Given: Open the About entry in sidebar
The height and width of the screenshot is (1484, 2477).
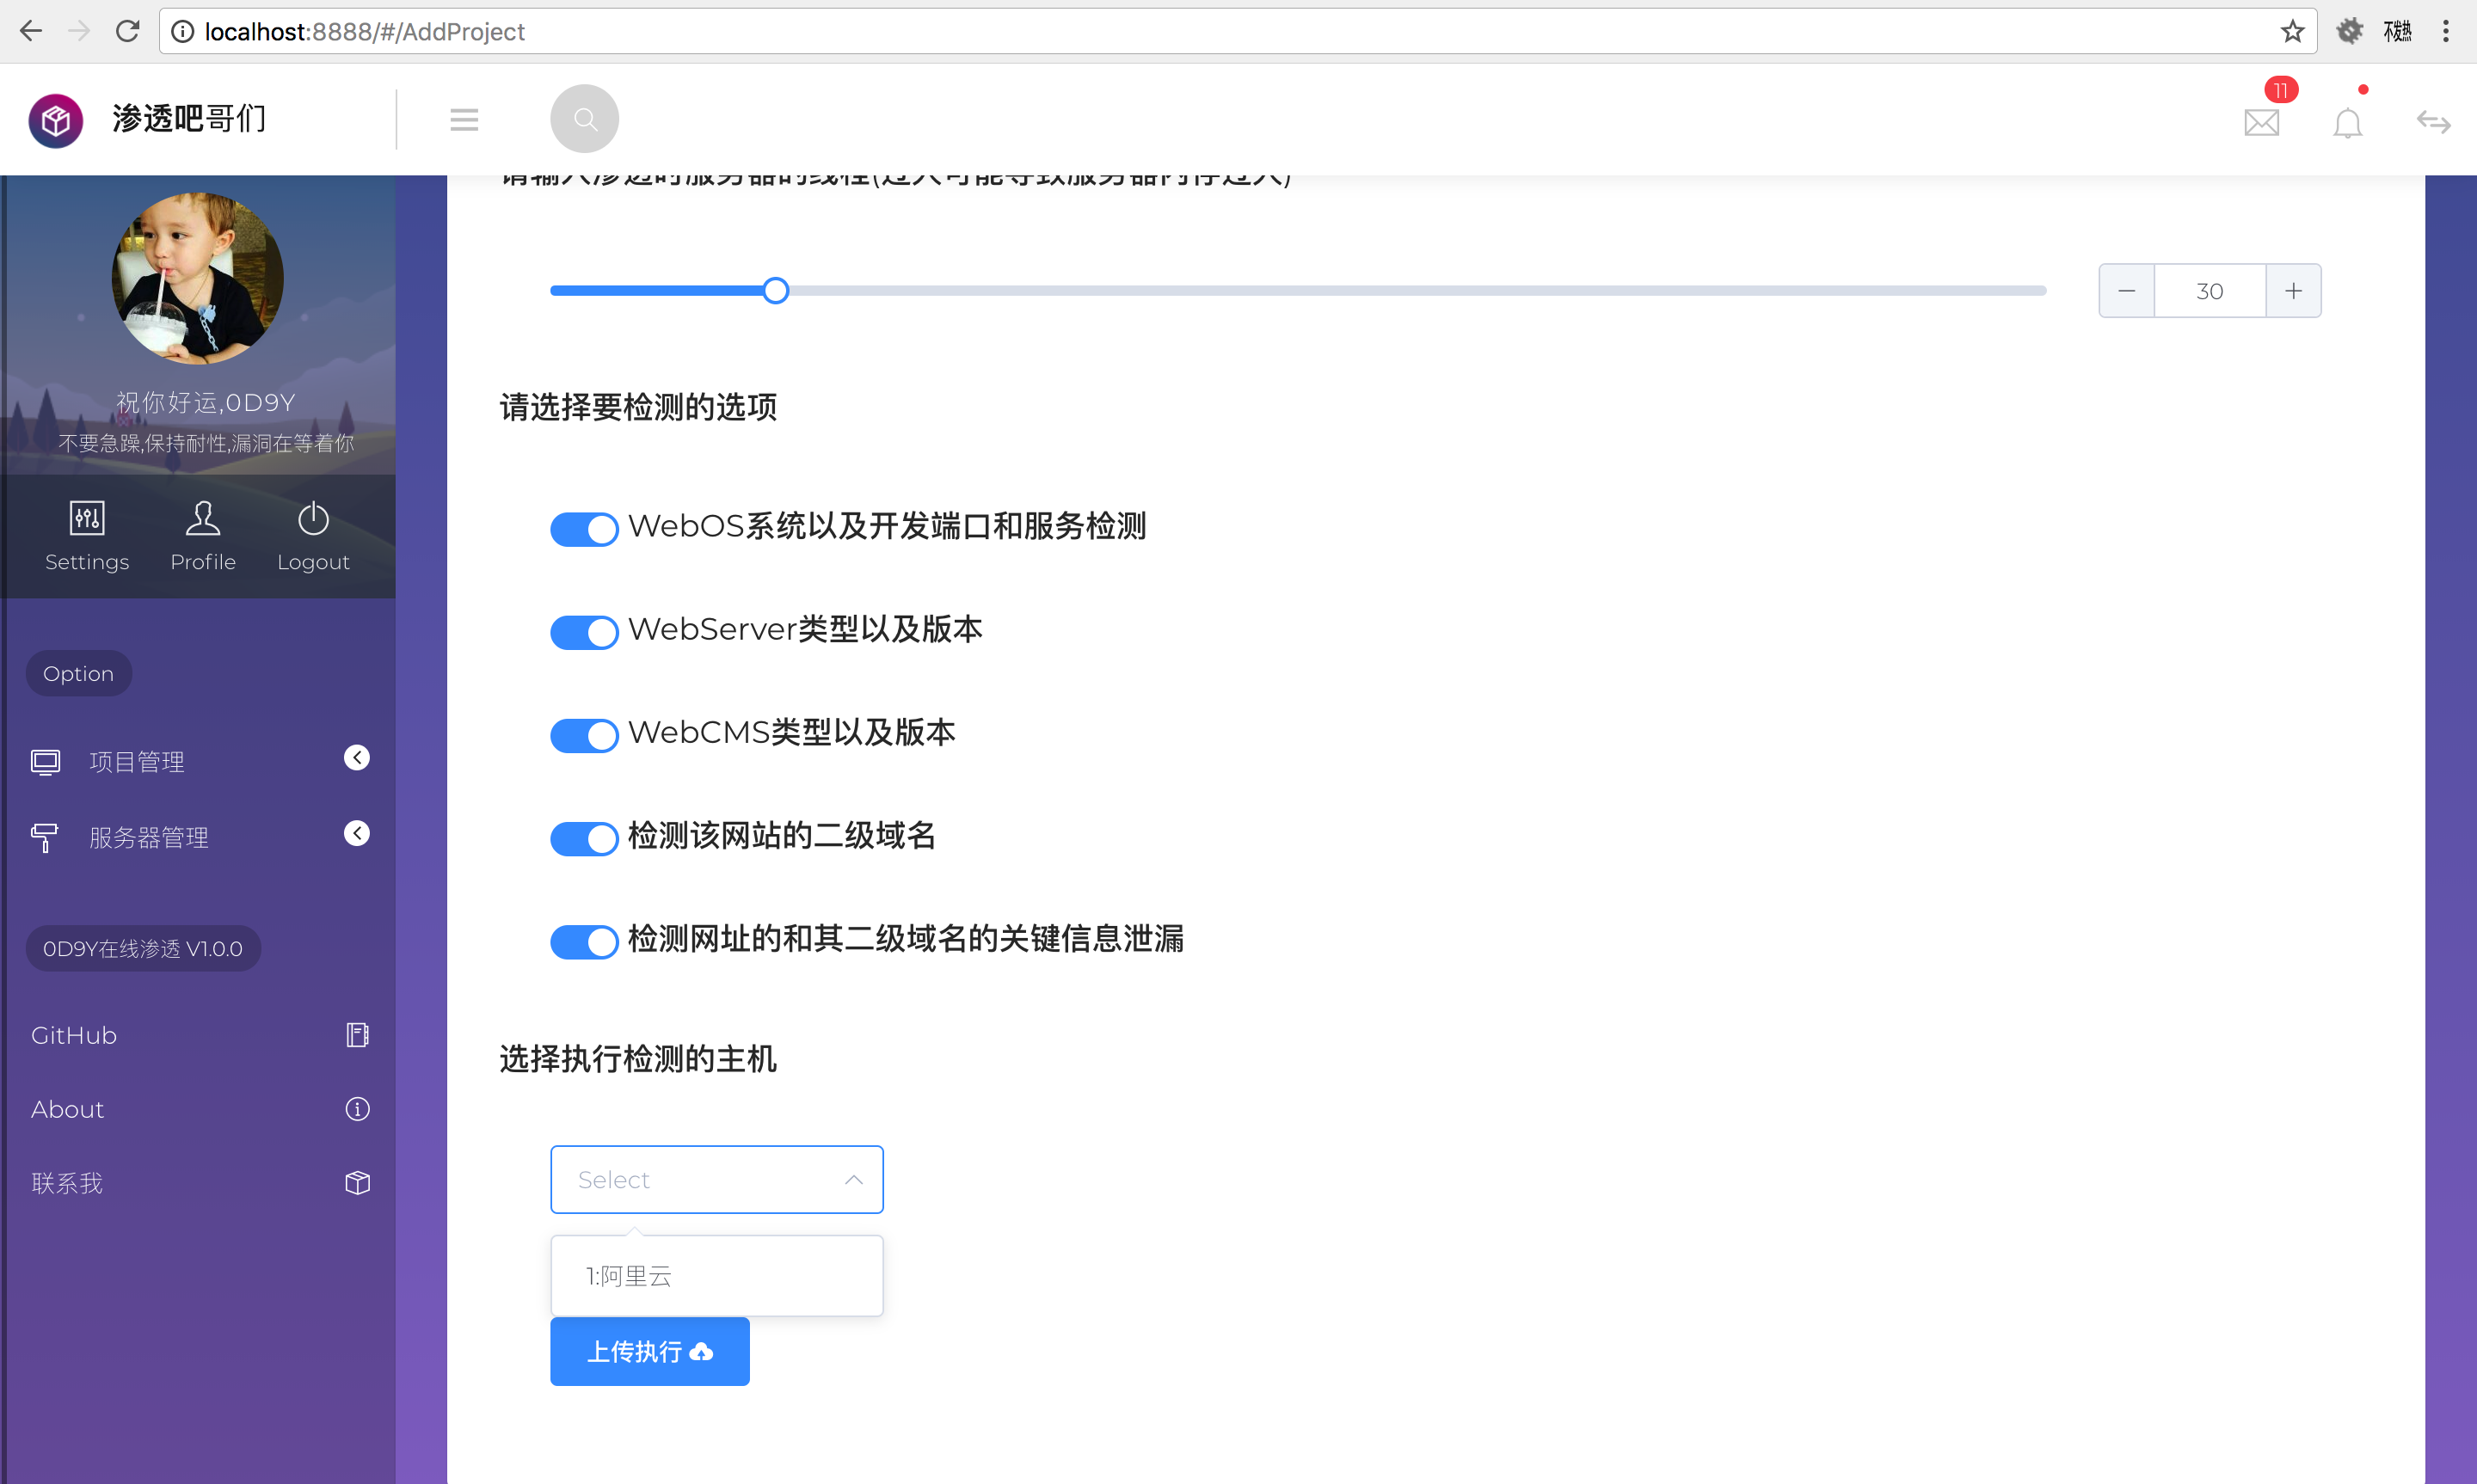Looking at the screenshot, I should [x=66, y=1109].
